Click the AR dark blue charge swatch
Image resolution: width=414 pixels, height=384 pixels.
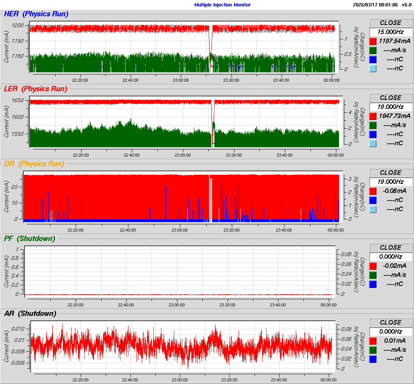tap(373, 359)
